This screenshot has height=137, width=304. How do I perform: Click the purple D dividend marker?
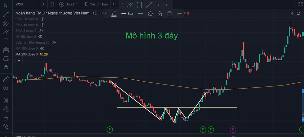(x=233, y=129)
